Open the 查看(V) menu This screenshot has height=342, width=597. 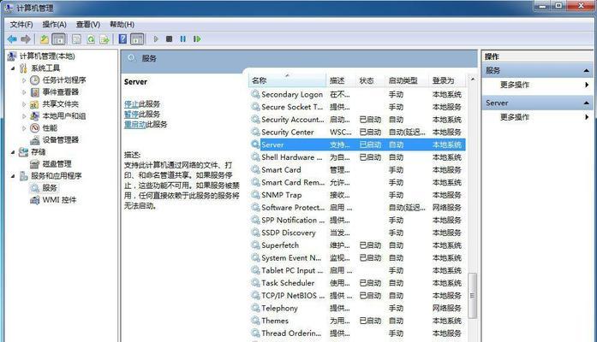(87, 25)
